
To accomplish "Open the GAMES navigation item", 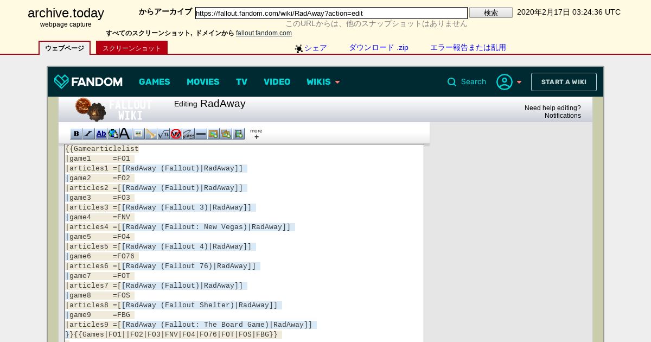I will [x=155, y=82].
